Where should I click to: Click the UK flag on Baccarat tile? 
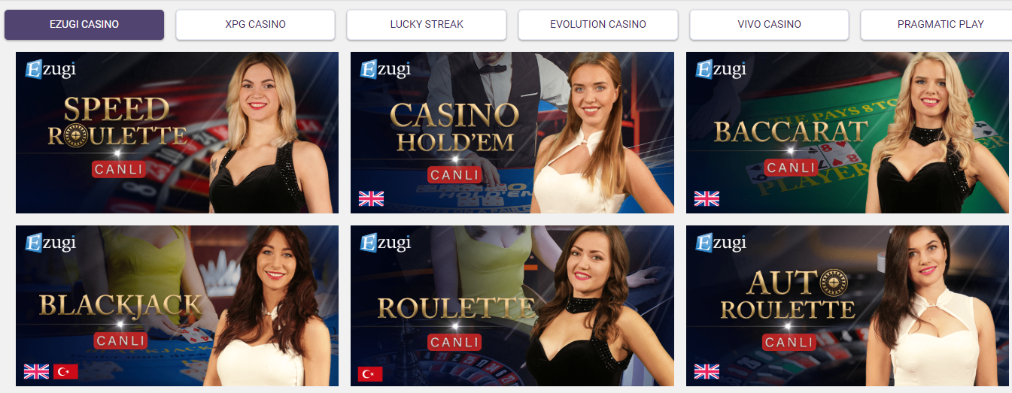click(x=707, y=198)
